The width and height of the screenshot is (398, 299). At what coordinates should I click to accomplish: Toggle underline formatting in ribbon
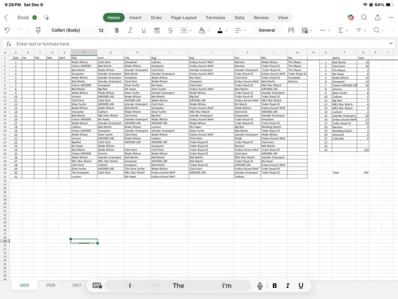pyautogui.click(x=144, y=30)
